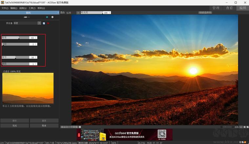Switch to the 管理 mode tab

(216, 8)
